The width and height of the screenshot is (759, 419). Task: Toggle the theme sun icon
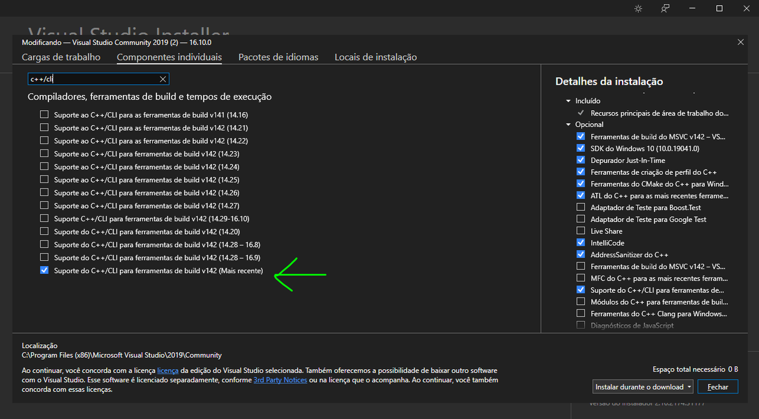[638, 8]
